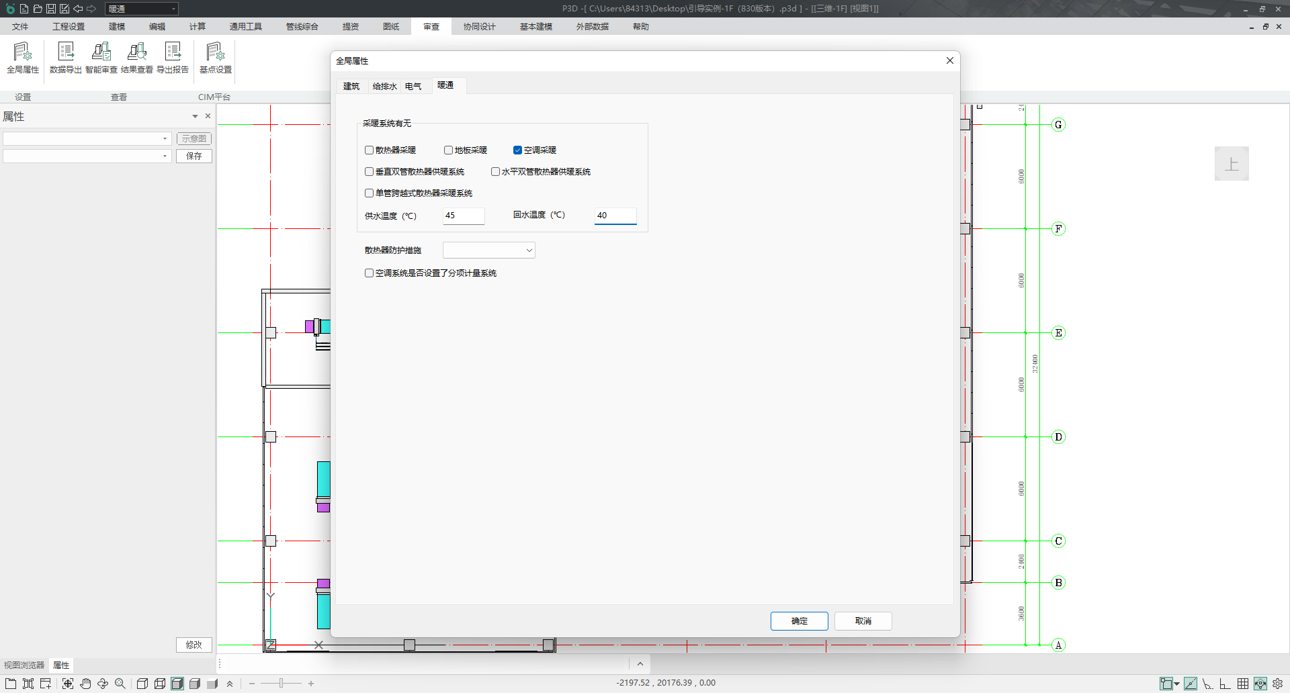Screen dimensions: 1290x693
Task: Click the gear settings icon at bottom right
Action: tap(1278, 684)
